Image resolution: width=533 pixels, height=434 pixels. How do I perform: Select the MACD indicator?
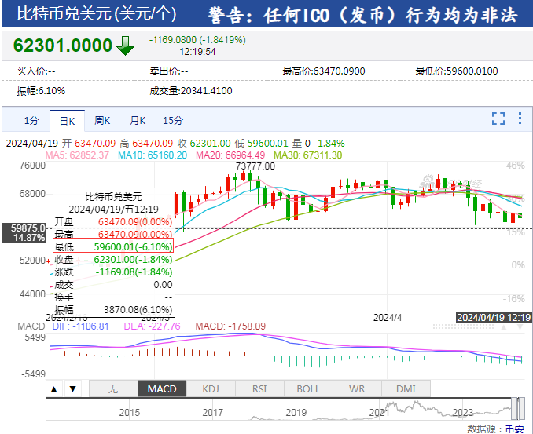tap(162, 388)
